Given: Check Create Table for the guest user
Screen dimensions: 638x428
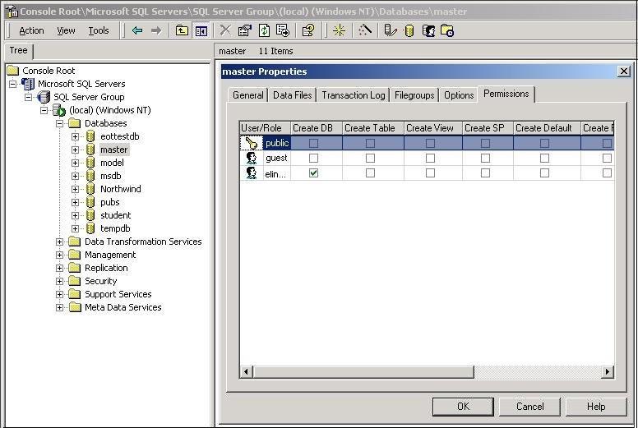Looking at the screenshot, I should (x=370, y=158).
